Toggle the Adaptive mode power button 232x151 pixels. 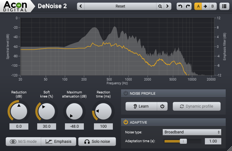click(126, 122)
